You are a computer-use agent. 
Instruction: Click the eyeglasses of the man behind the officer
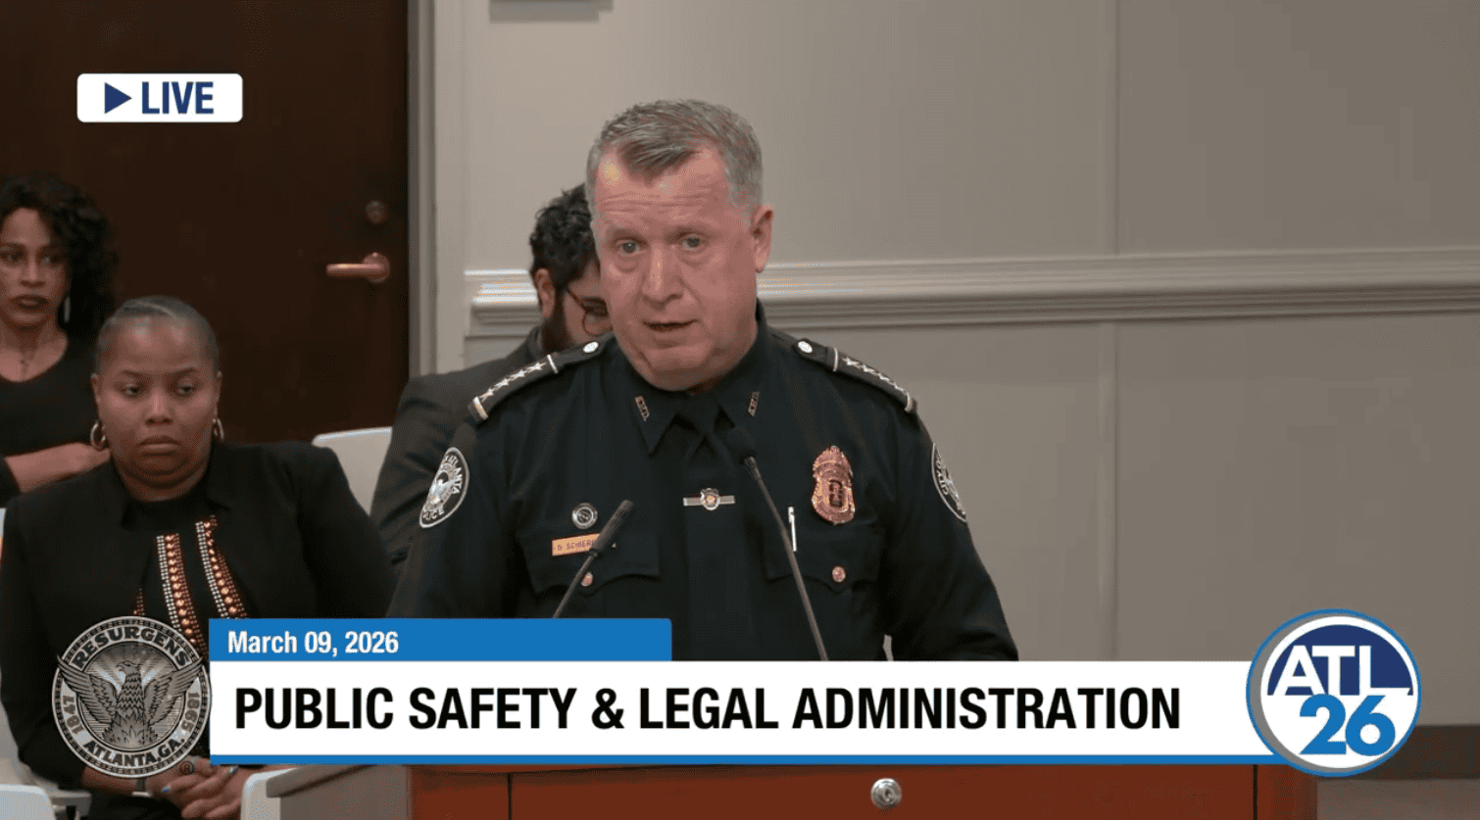[x=591, y=312]
